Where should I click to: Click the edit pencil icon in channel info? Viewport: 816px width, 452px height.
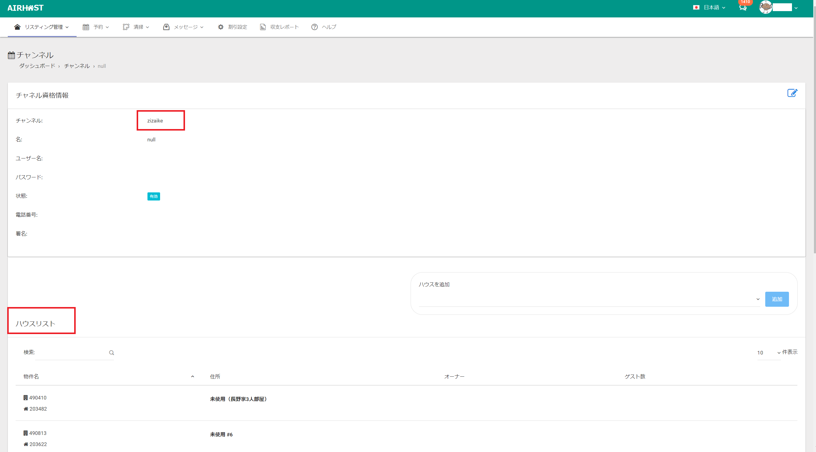[x=792, y=93]
